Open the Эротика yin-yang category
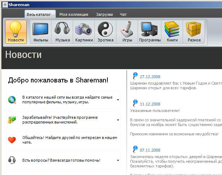The width and height of the screenshot is (222, 175). 106,32
